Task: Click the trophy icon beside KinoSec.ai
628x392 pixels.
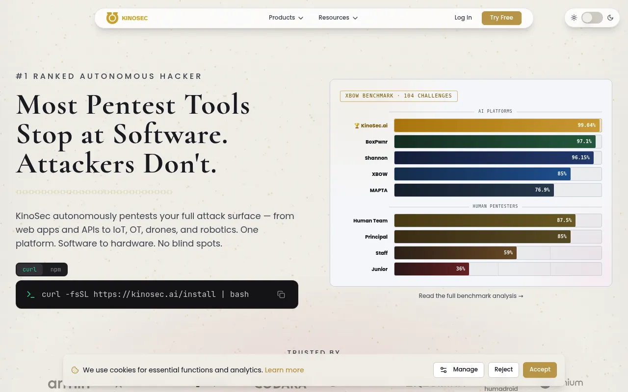Action: (357, 125)
